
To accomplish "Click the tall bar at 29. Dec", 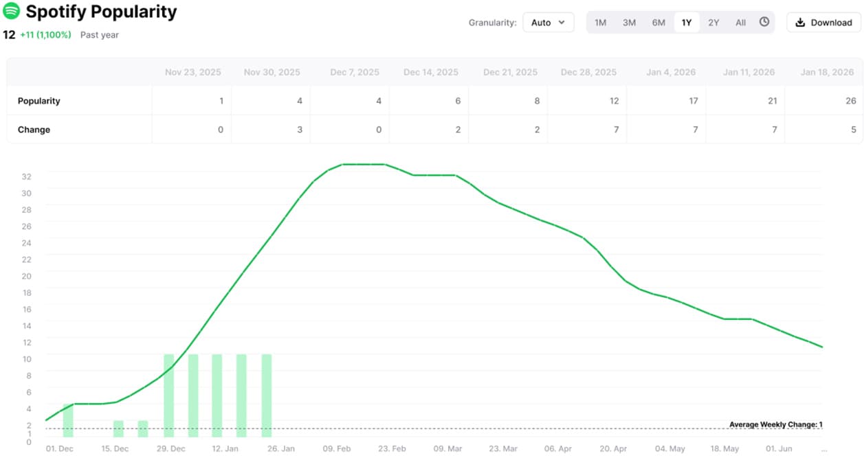I will [x=169, y=396].
